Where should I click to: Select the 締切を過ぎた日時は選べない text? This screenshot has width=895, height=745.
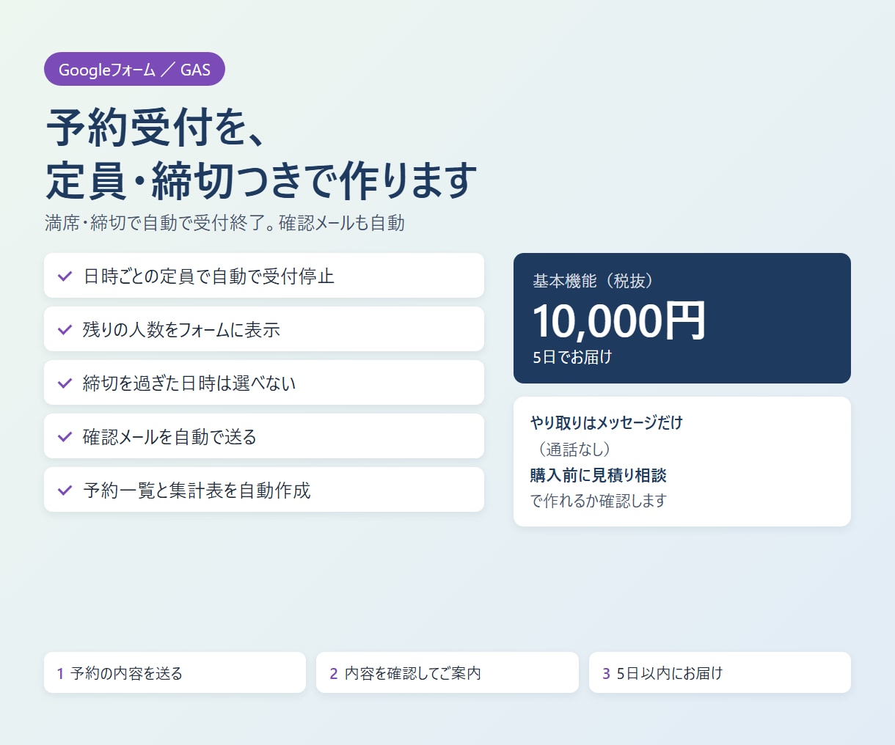click(x=189, y=383)
